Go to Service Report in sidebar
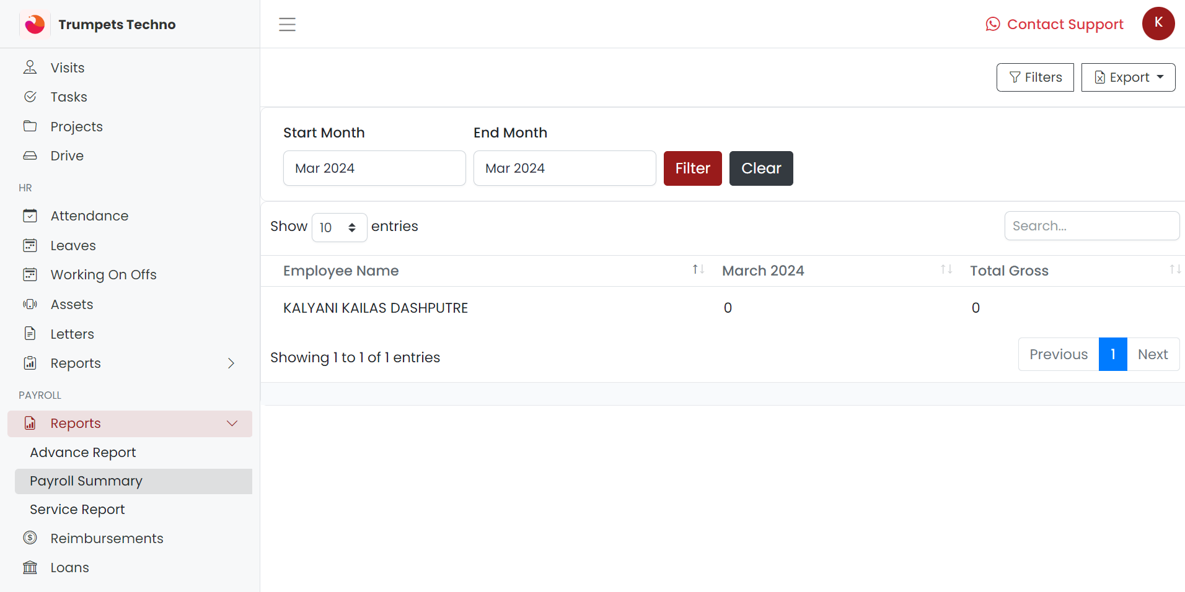 [77, 510]
